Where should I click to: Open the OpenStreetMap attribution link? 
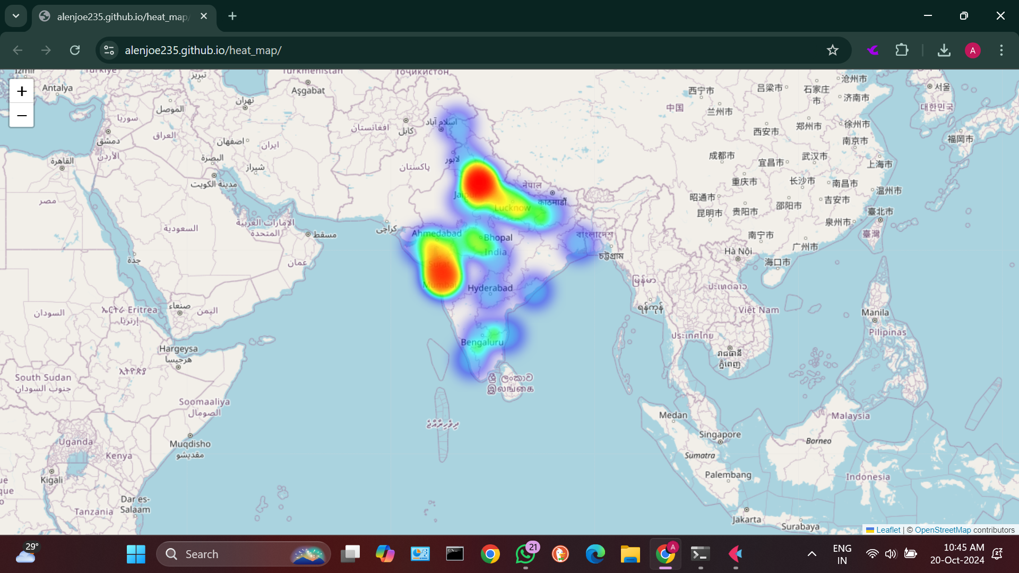click(x=943, y=529)
